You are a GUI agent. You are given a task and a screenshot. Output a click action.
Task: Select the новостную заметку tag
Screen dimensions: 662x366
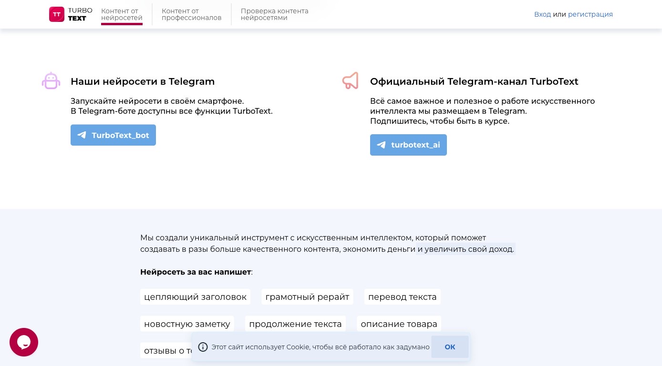[x=187, y=324]
